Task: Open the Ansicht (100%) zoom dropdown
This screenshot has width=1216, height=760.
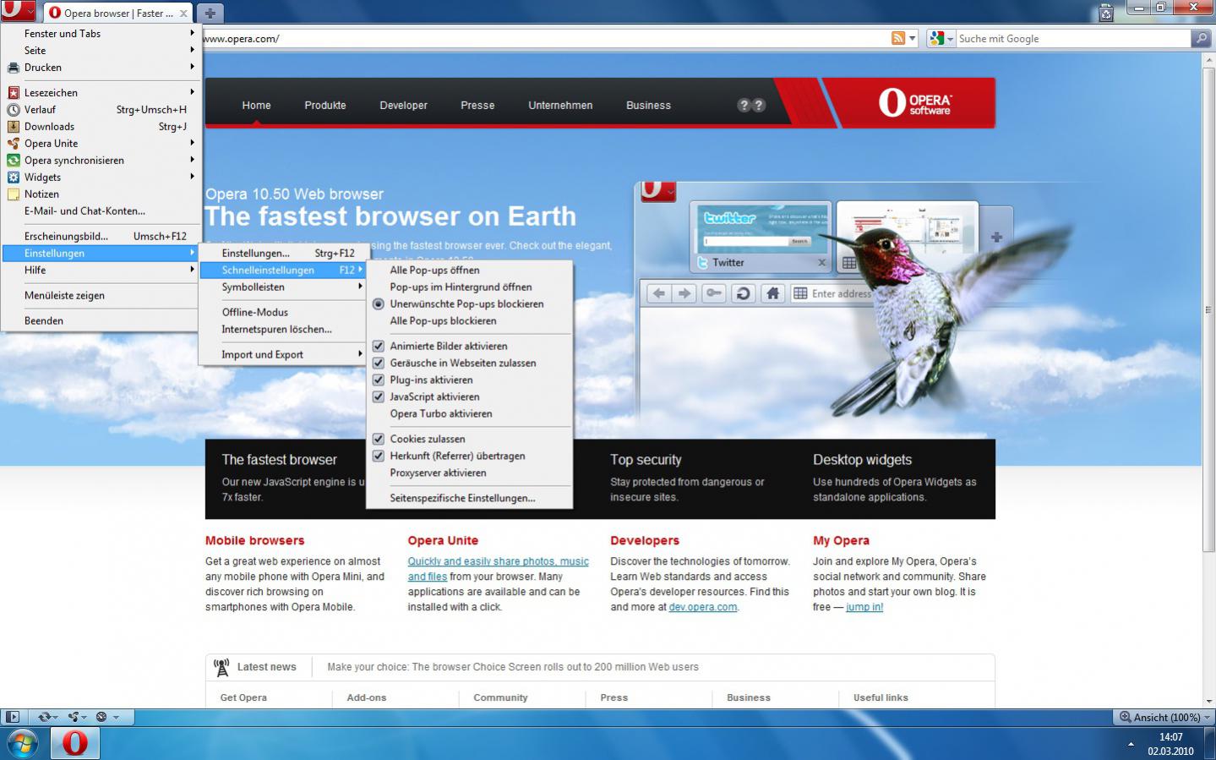Action: tap(1164, 717)
